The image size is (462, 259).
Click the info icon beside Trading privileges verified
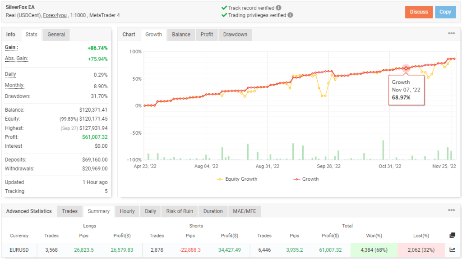pos(290,15)
